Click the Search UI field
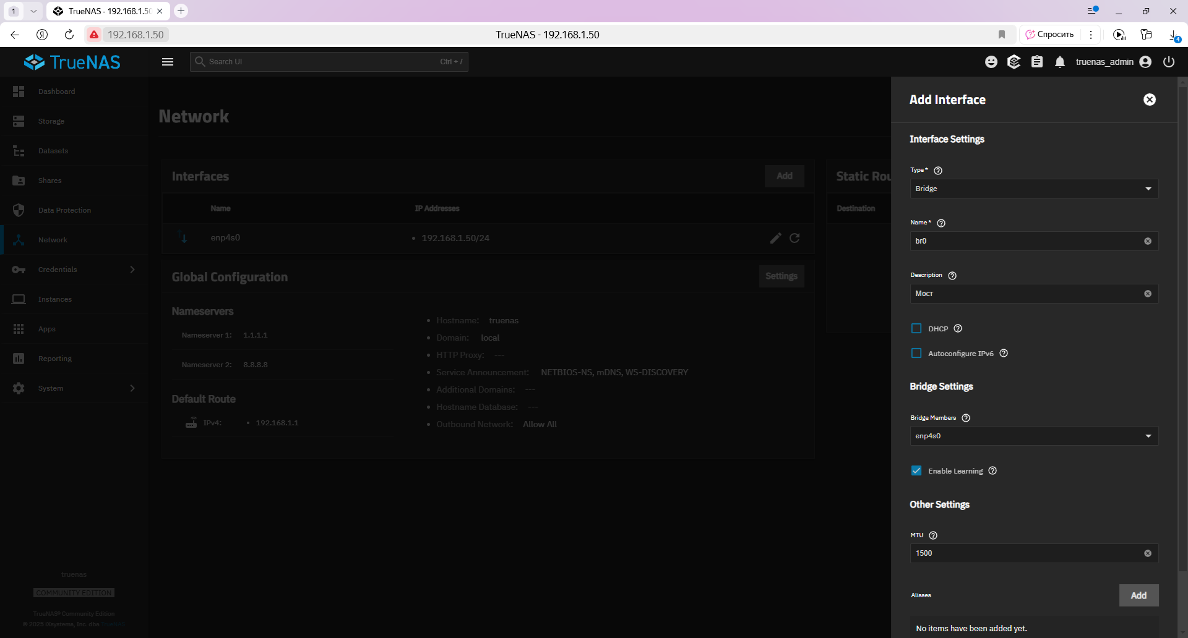1188x638 pixels. point(329,62)
